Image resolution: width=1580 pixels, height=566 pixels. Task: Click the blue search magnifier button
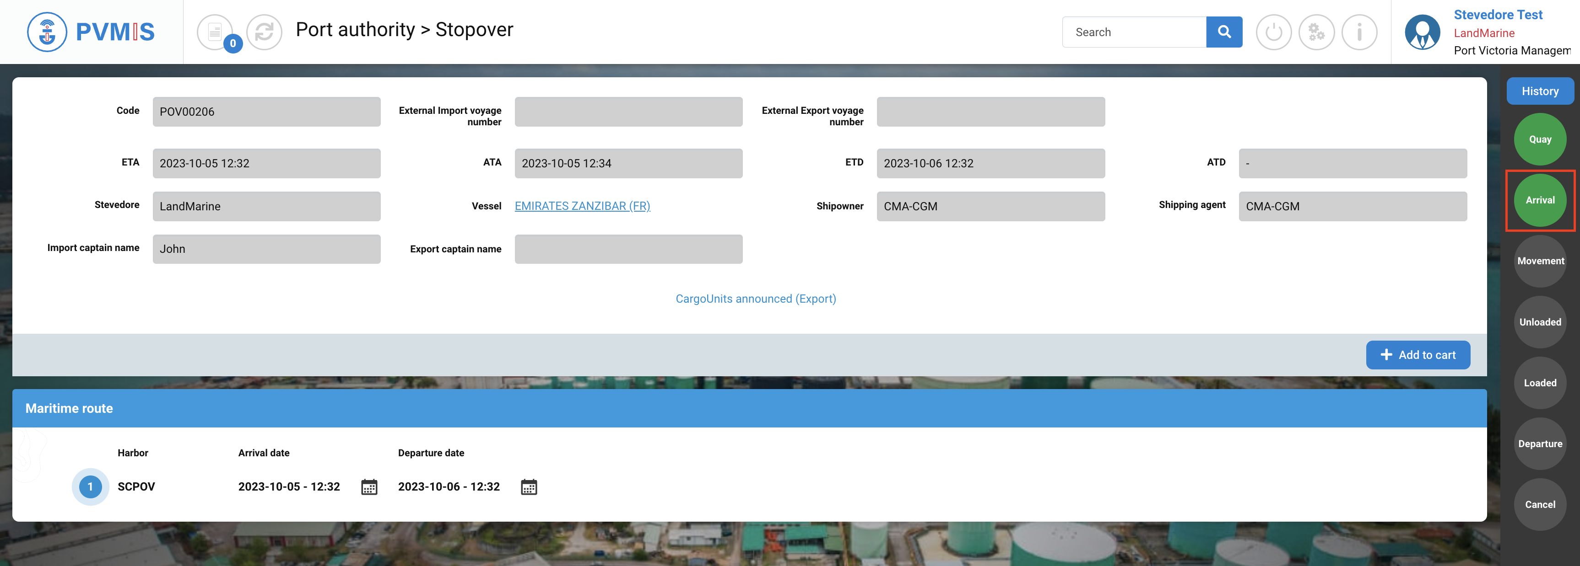click(x=1223, y=32)
